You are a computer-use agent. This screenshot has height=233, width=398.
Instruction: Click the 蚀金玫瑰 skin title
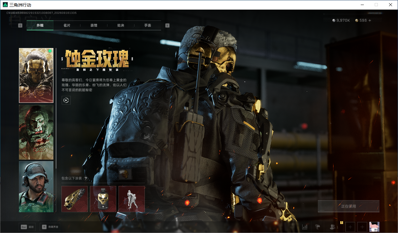pyautogui.click(x=97, y=59)
